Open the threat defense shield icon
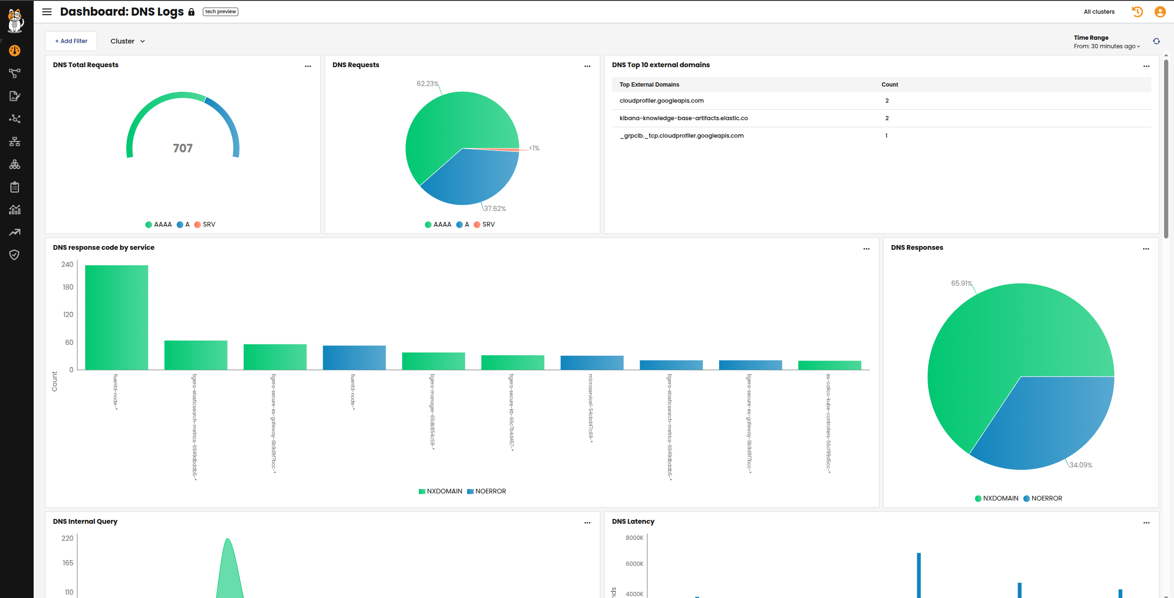Image resolution: width=1174 pixels, height=598 pixels. tap(15, 255)
